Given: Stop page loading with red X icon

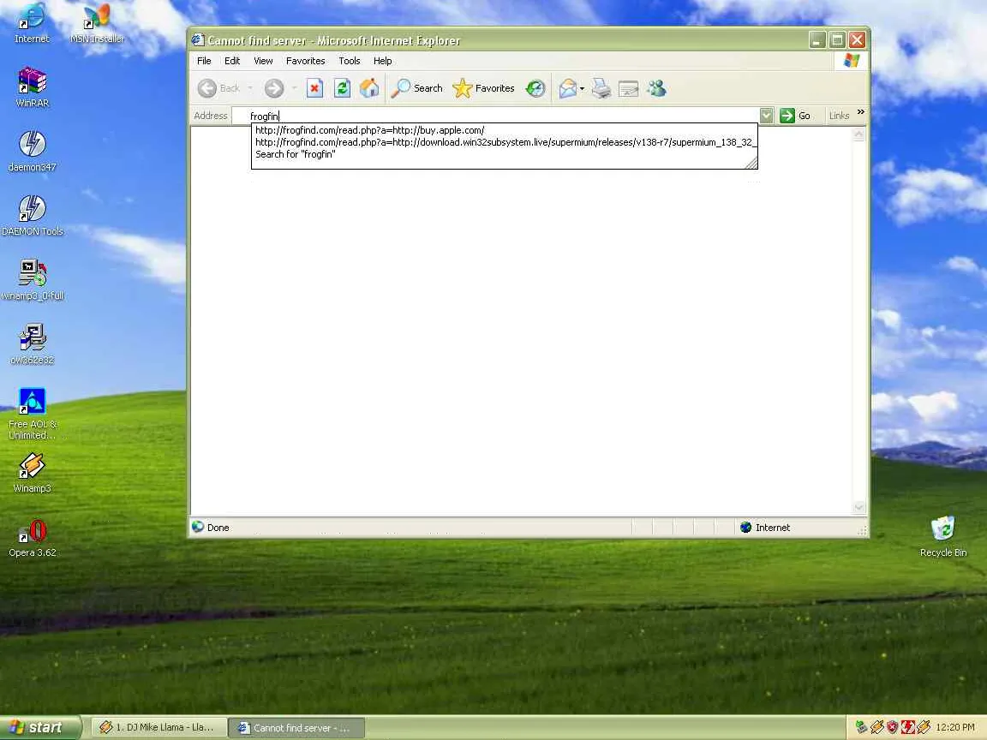Looking at the screenshot, I should pos(314,88).
